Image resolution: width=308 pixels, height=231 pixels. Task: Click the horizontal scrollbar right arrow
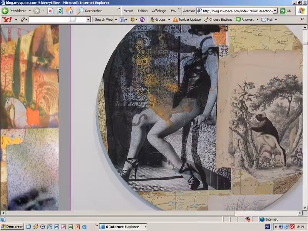(300, 213)
